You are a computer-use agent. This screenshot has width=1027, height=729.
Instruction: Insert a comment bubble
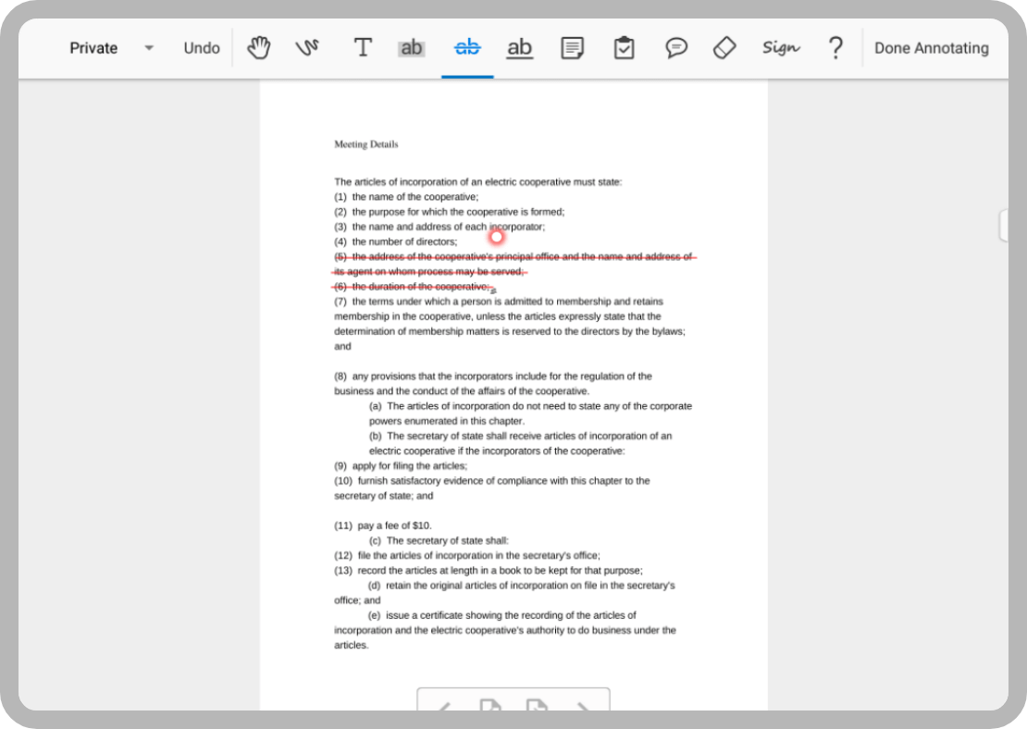pyautogui.click(x=676, y=48)
